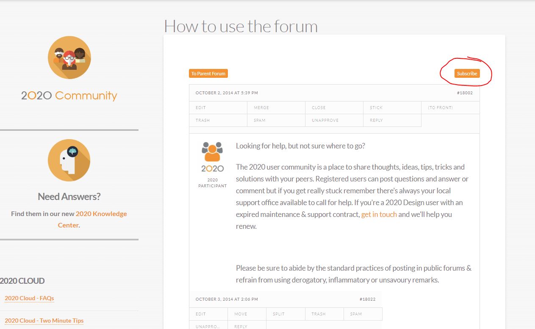Click the Looking for help line
This screenshot has height=329, width=535.
[x=300, y=146]
